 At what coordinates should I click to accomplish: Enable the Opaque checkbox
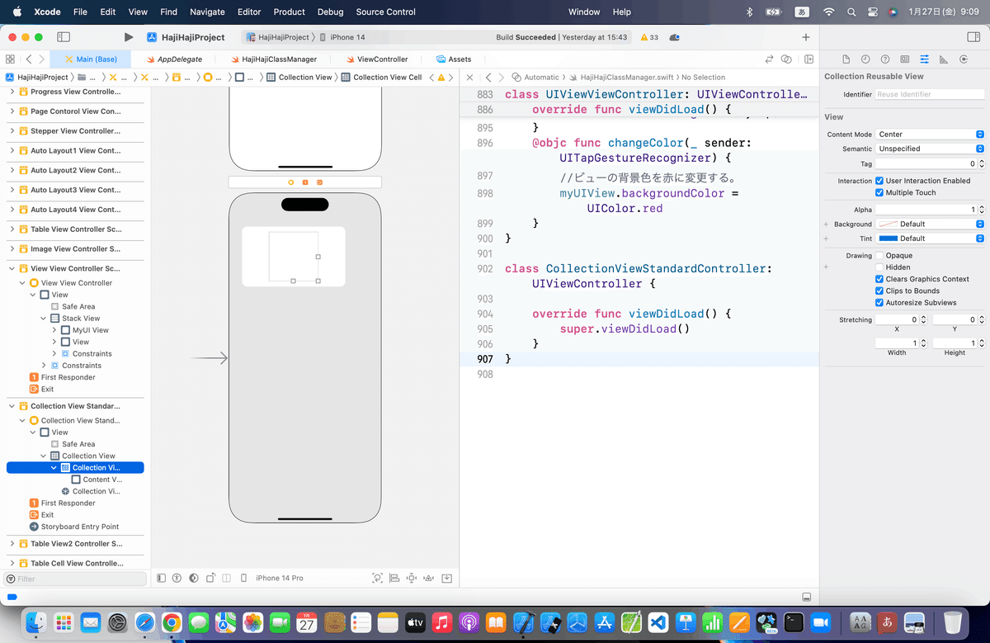coord(879,256)
